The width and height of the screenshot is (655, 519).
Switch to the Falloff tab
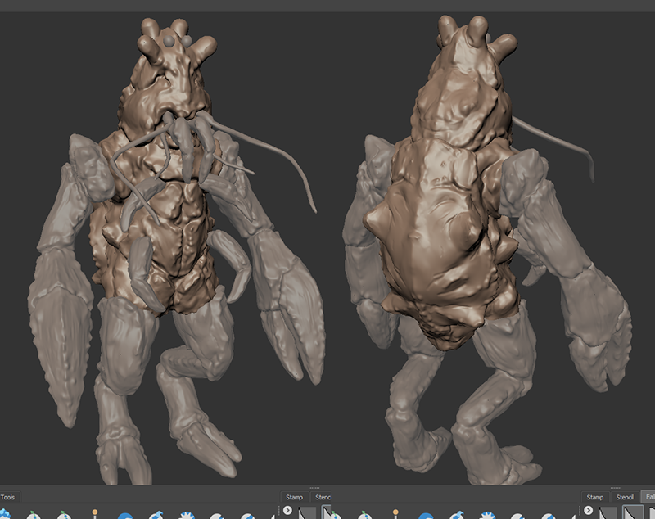648,497
